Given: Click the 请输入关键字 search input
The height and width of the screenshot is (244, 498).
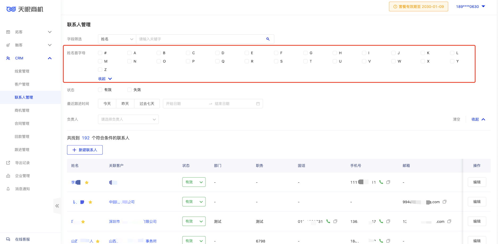Looking at the screenshot, I should click(200, 39).
